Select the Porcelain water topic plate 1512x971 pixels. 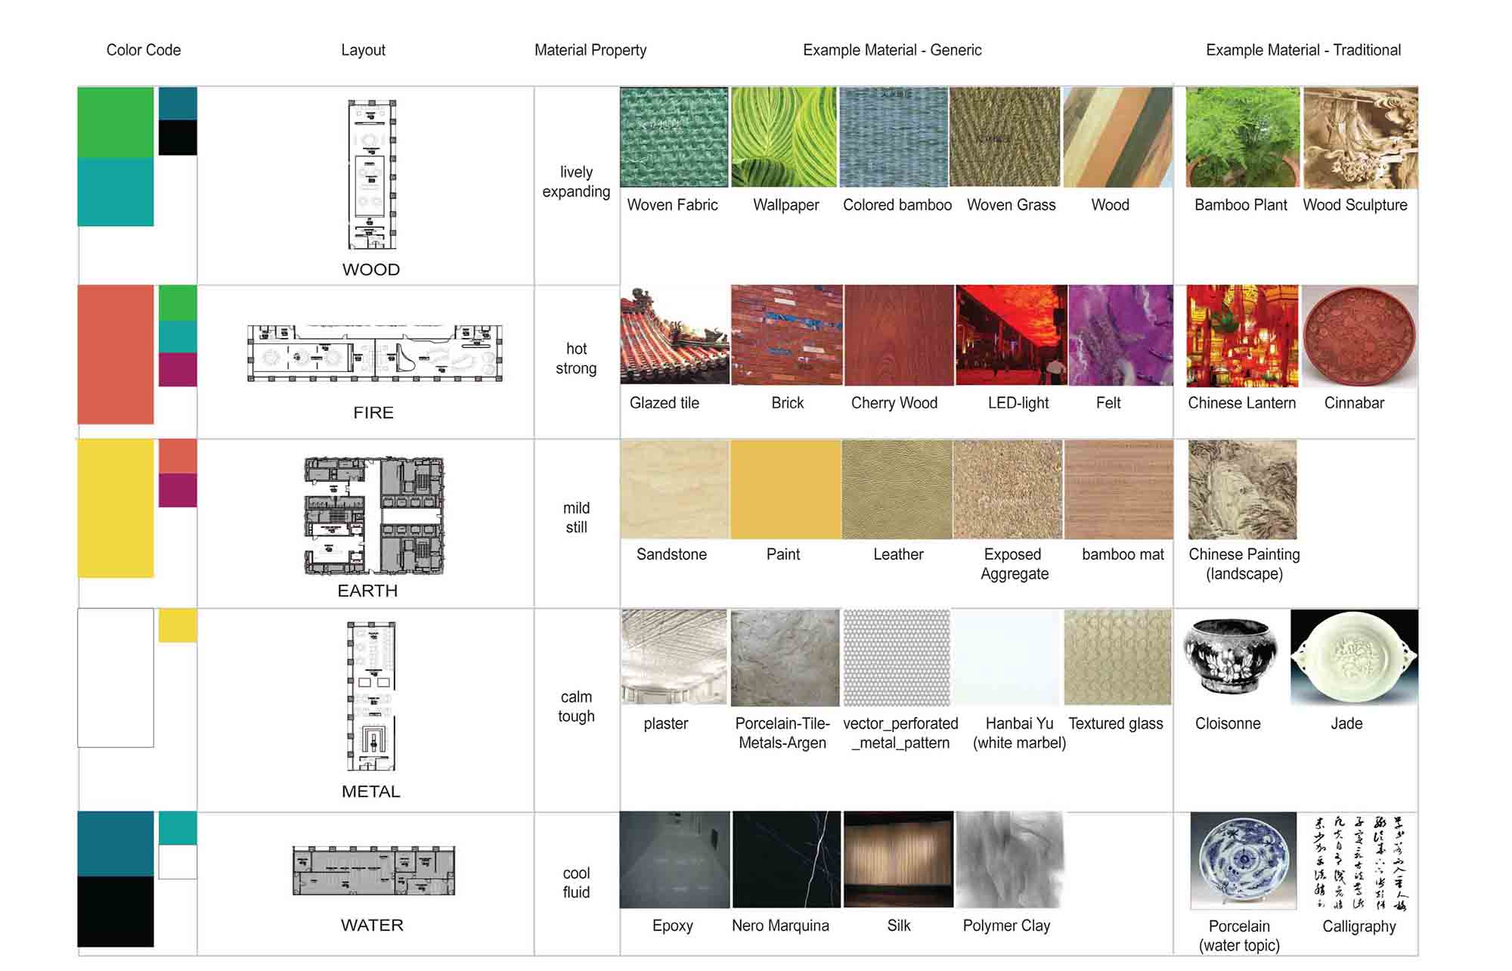(1243, 861)
